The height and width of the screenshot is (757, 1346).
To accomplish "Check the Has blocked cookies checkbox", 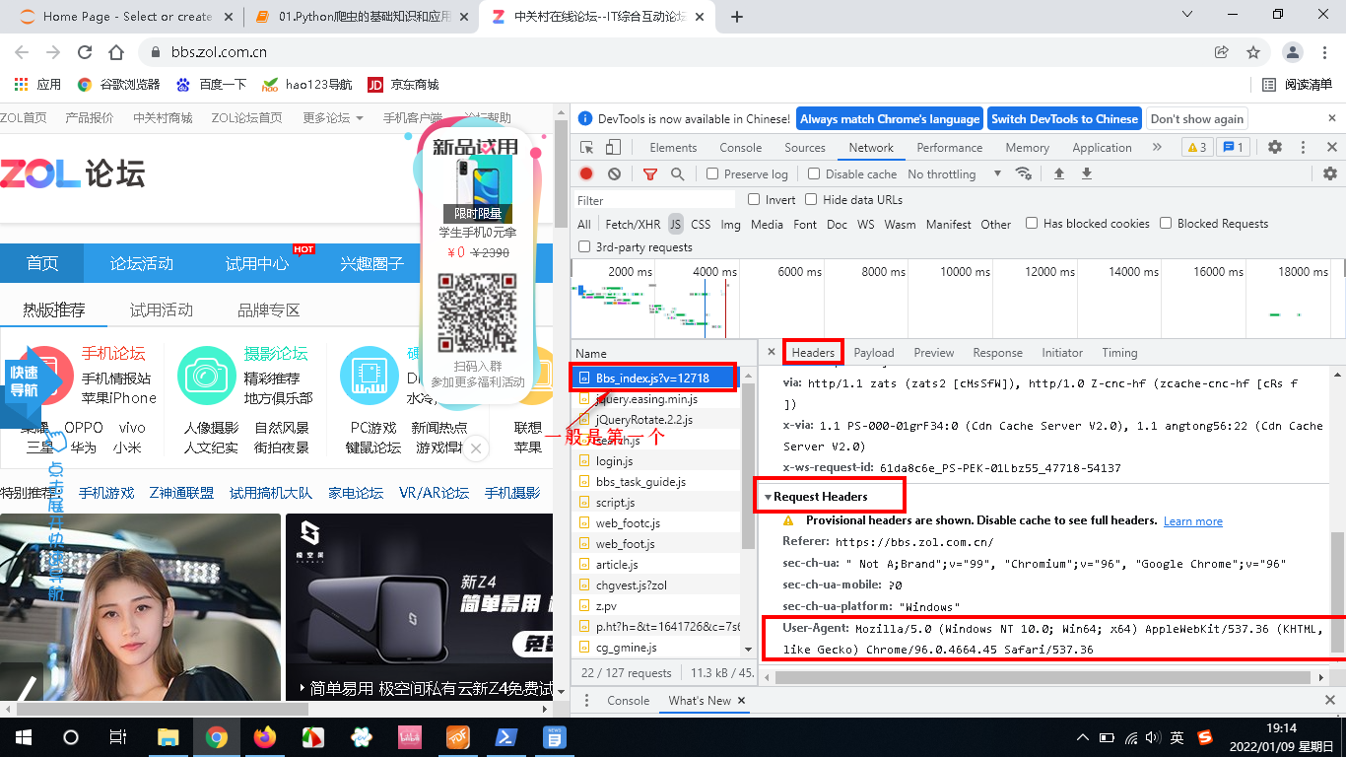I will coord(1032,223).
